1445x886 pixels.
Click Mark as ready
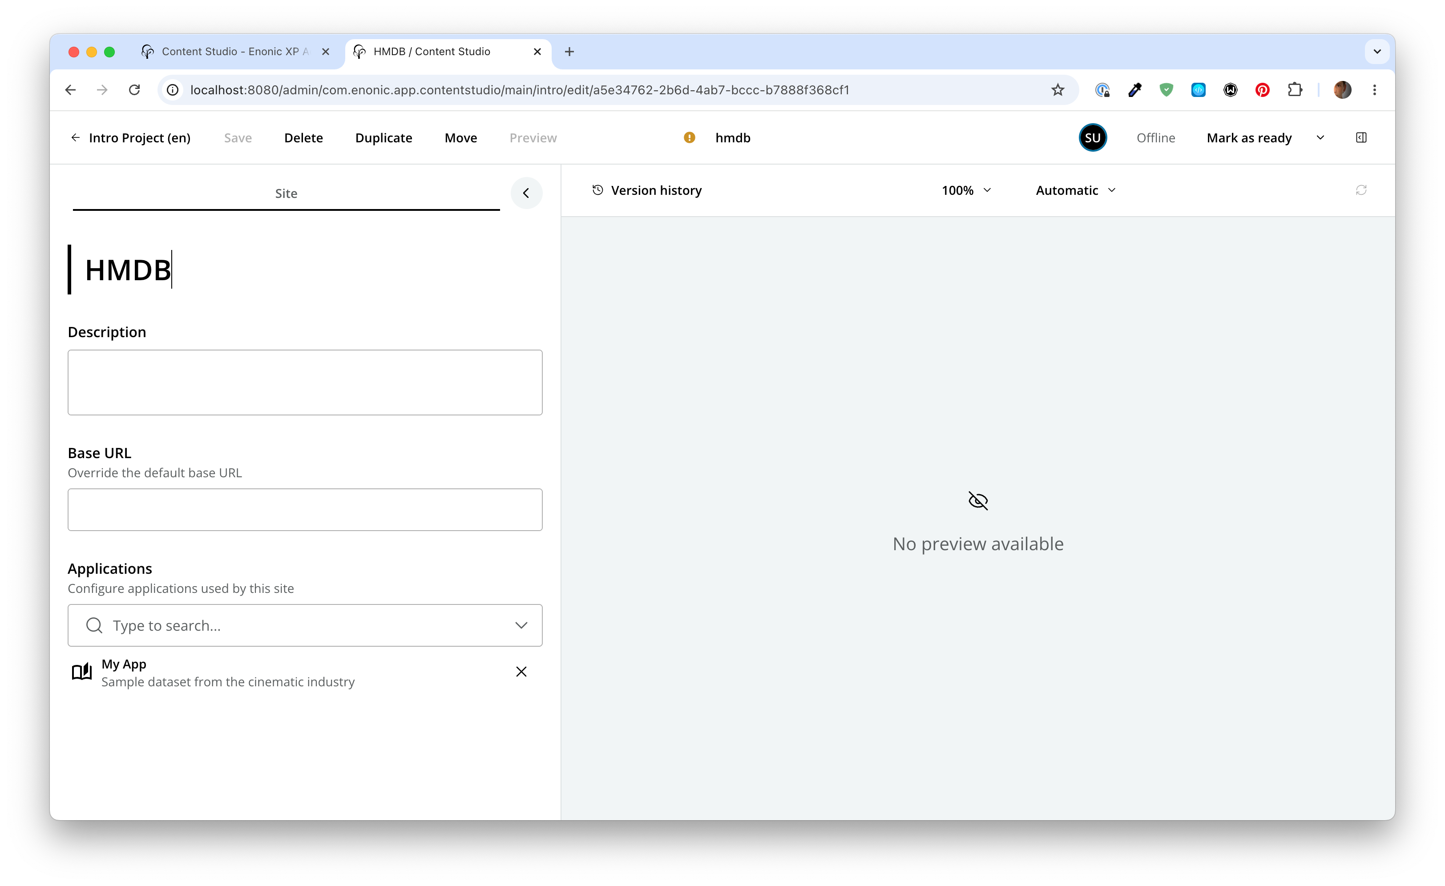pos(1248,138)
